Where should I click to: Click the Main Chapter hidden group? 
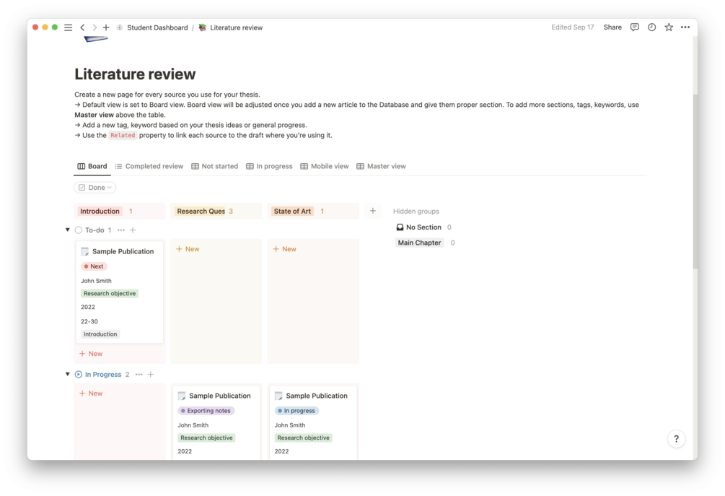click(x=419, y=243)
